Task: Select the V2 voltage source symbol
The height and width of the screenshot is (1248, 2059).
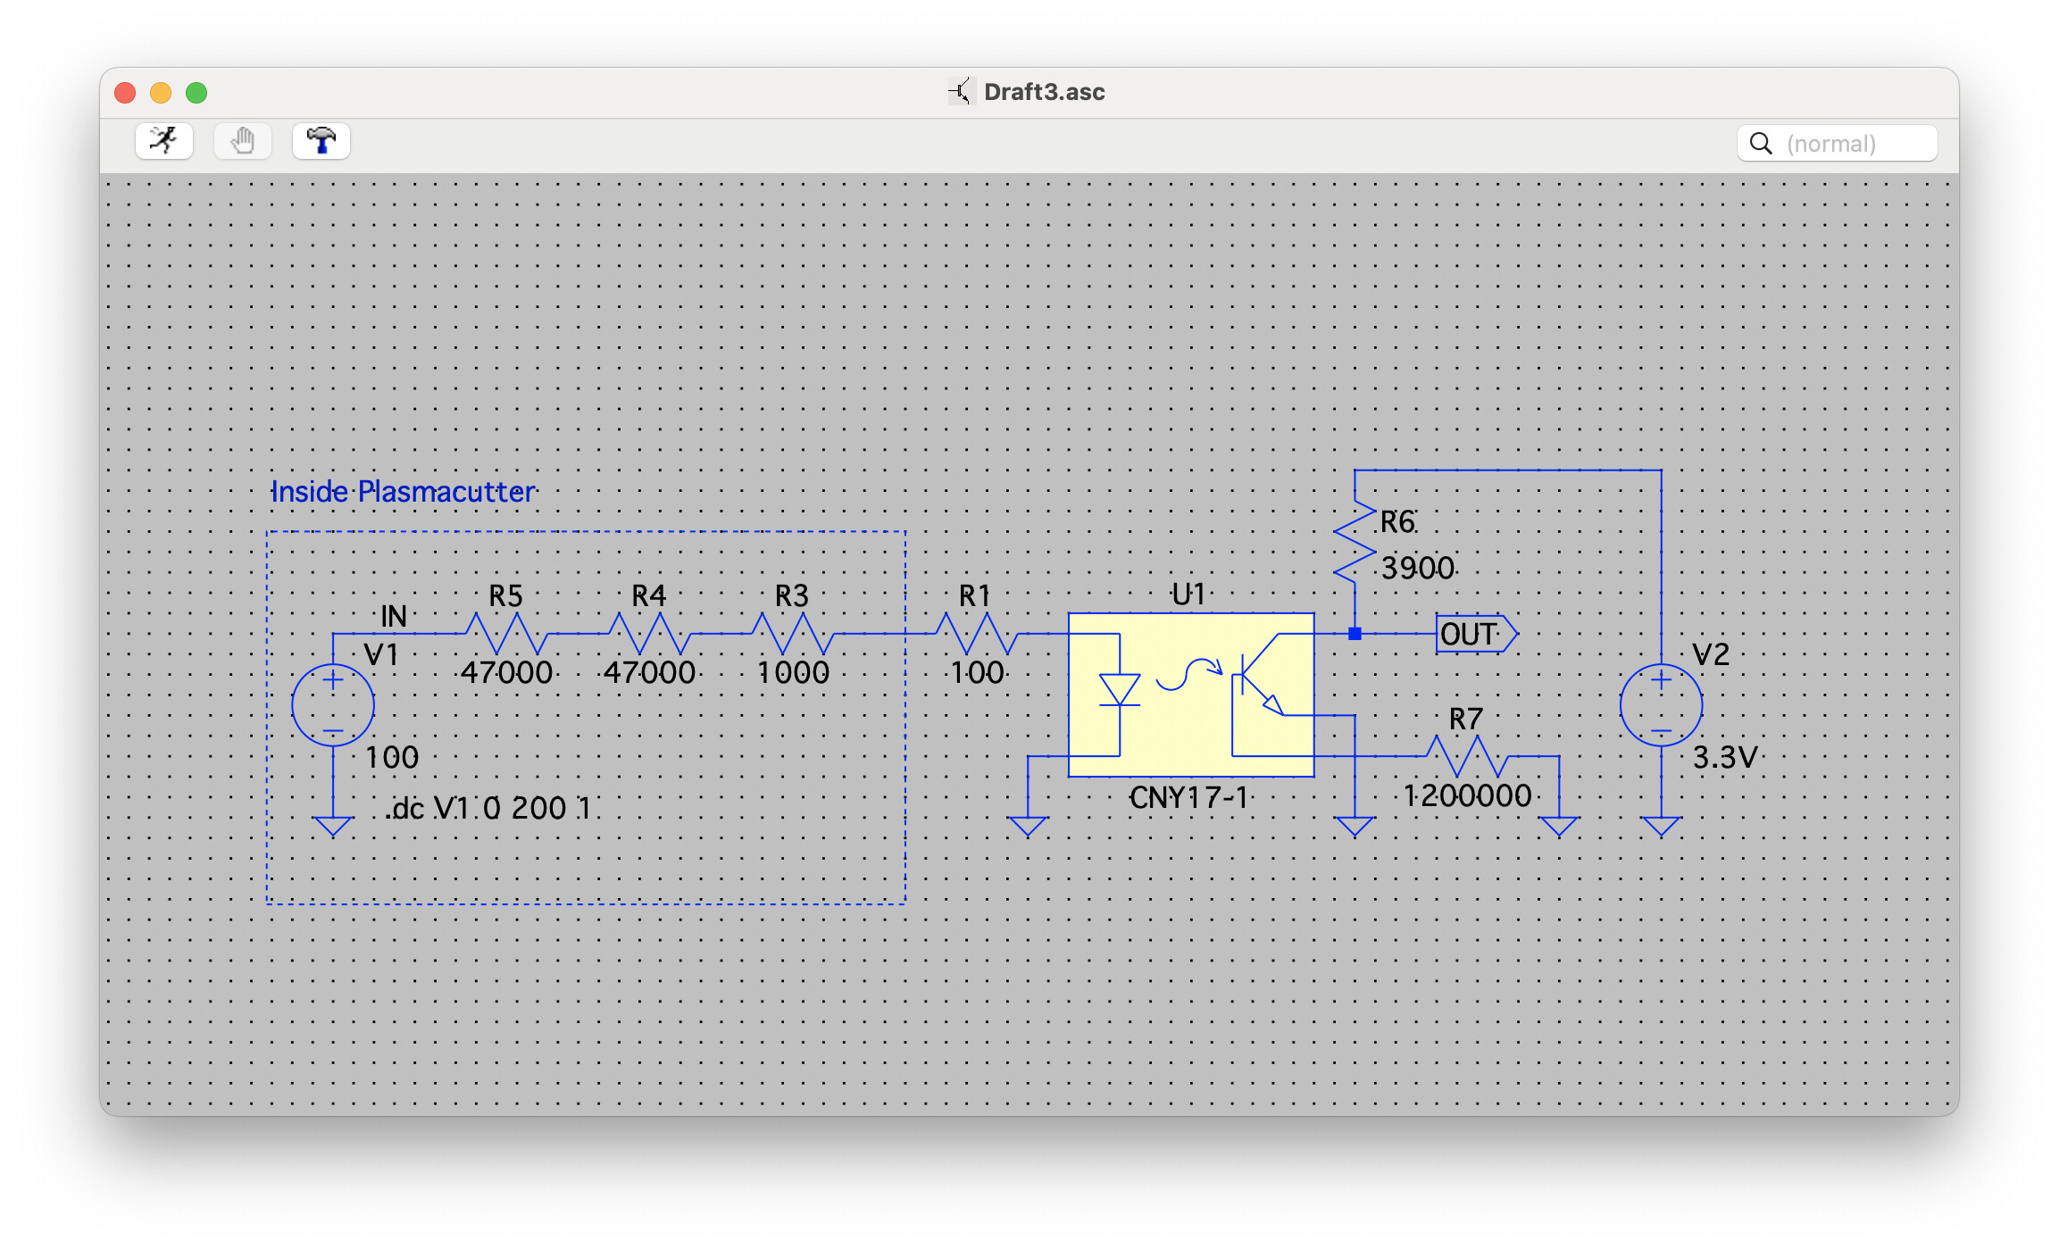Action: (1661, 705)
